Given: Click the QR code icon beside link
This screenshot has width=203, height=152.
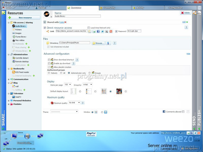Looking at the screenshot, I should tap(107, 31).
